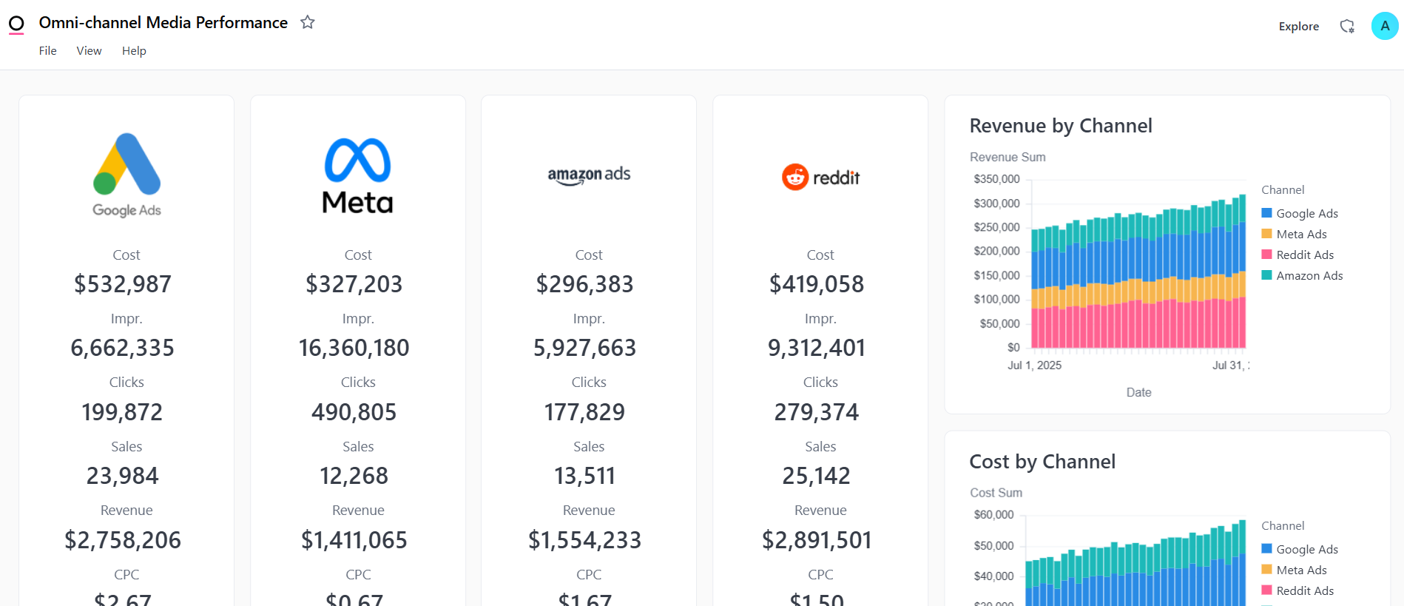Click Amazon ads sales 13,511
Image resolution: width=1404 pixels, height=606 pixels.
pyautogui.click(x=585, y=476)
